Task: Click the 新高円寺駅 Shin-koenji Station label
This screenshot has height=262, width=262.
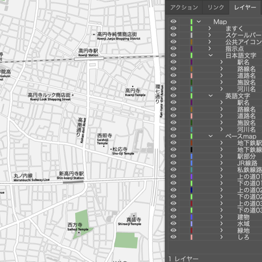Action: (x=71, y=175)
